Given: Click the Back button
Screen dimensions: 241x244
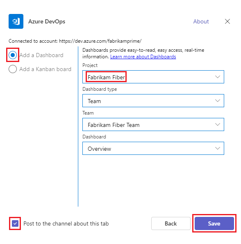Looking at the screenshot, I should coord(171,223).
